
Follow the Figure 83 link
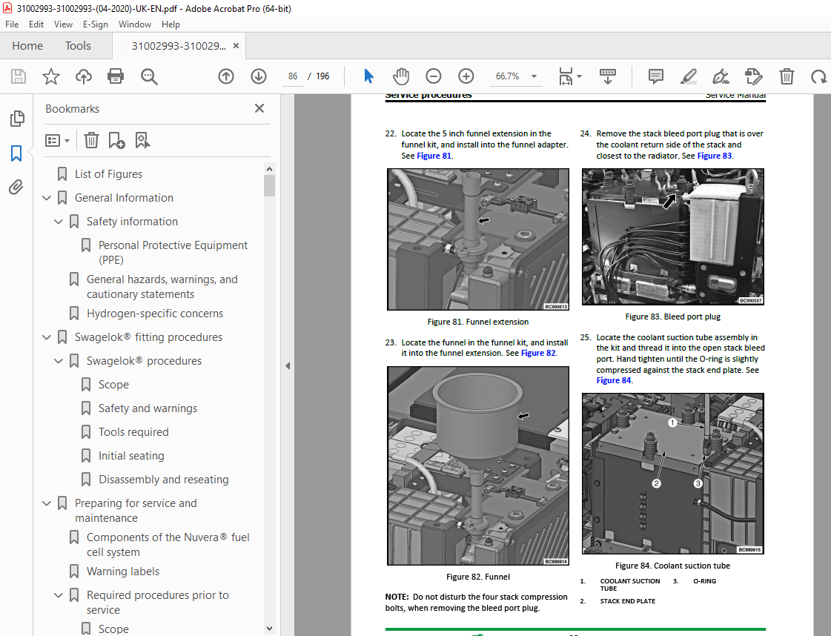pos(714,156)
